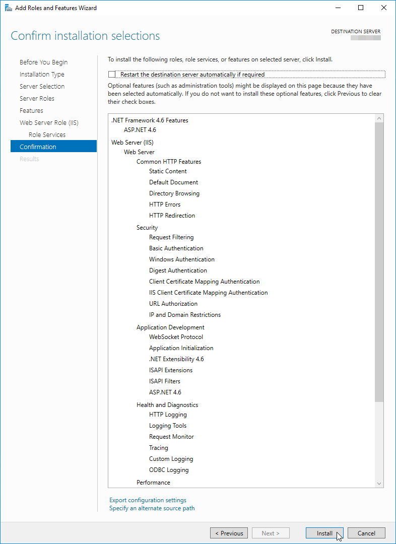The width and height of the screenshot is (396, 544).
Task: Select Windows Authentication entry
Action: point(182,259)
